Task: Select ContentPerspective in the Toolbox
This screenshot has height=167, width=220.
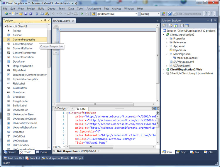Action: [x=25, y=39]
